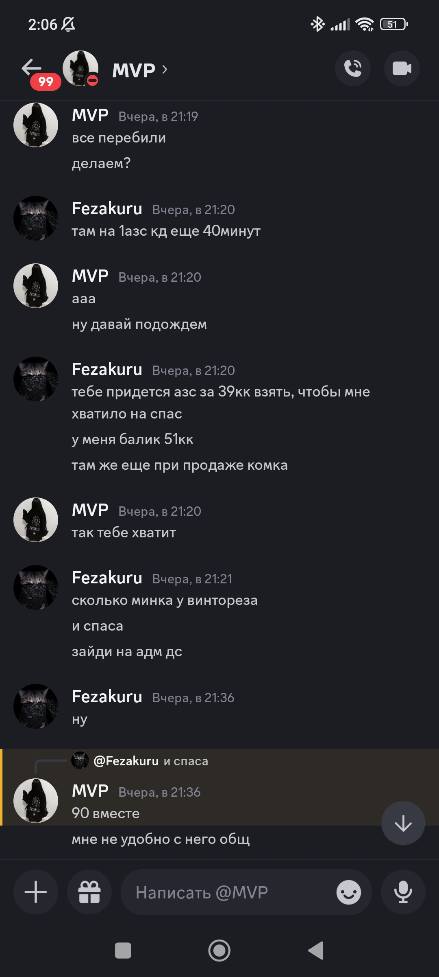Start a voice call with MVP
This screenshot has height=977, width=439.
[x=353, y=68]
